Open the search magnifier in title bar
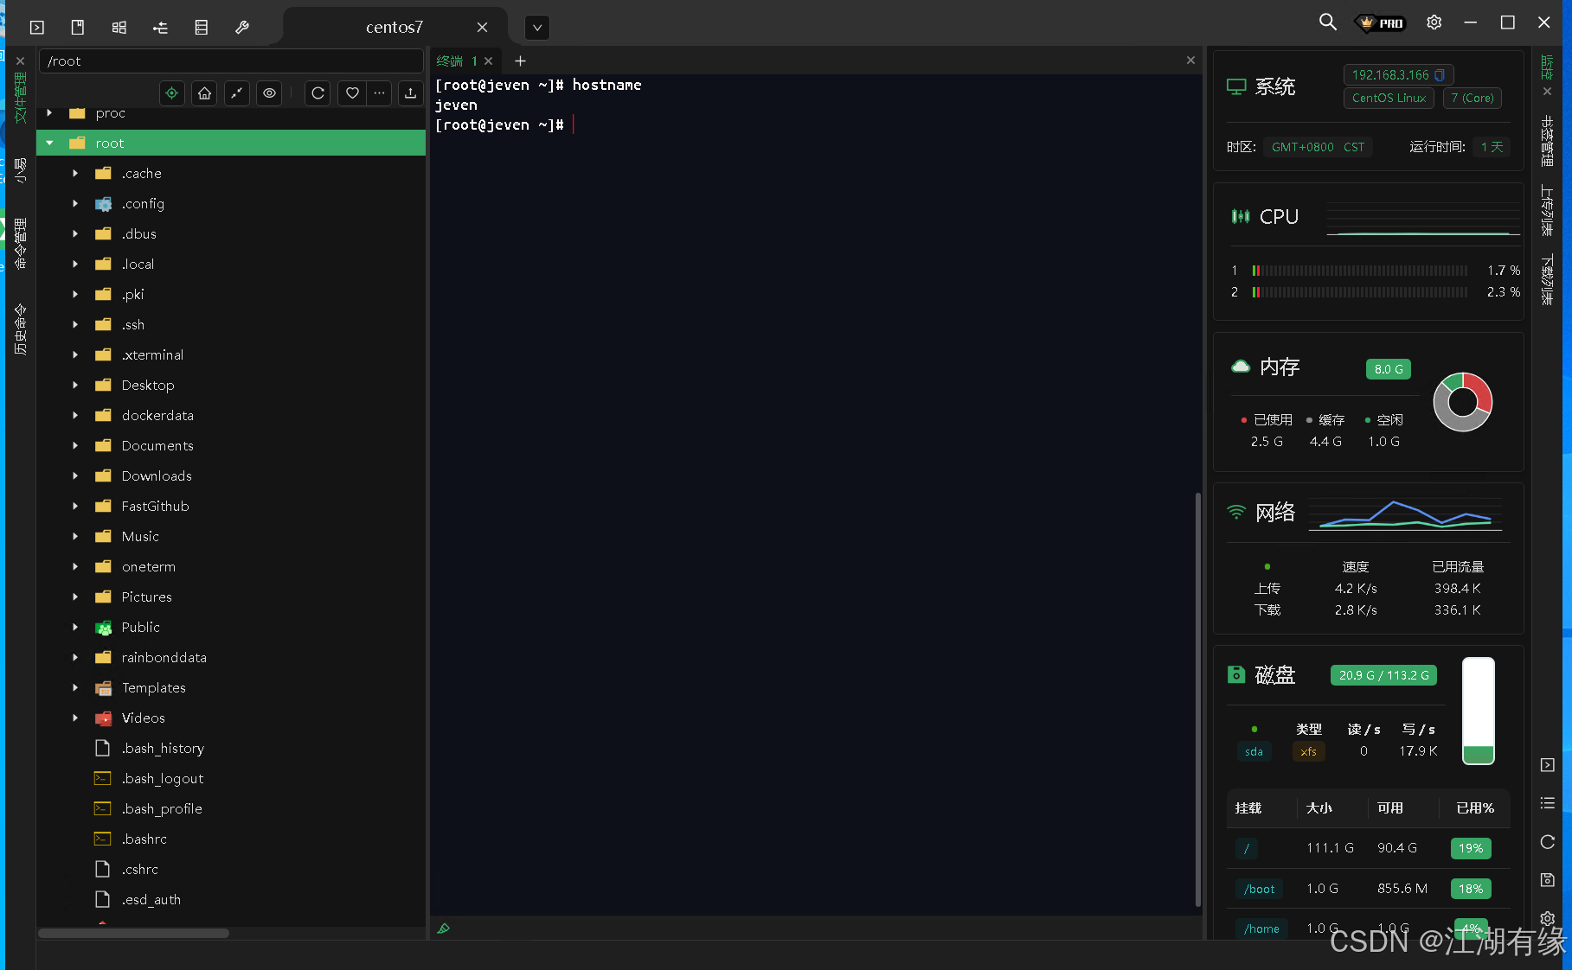 click(1327, 22)
